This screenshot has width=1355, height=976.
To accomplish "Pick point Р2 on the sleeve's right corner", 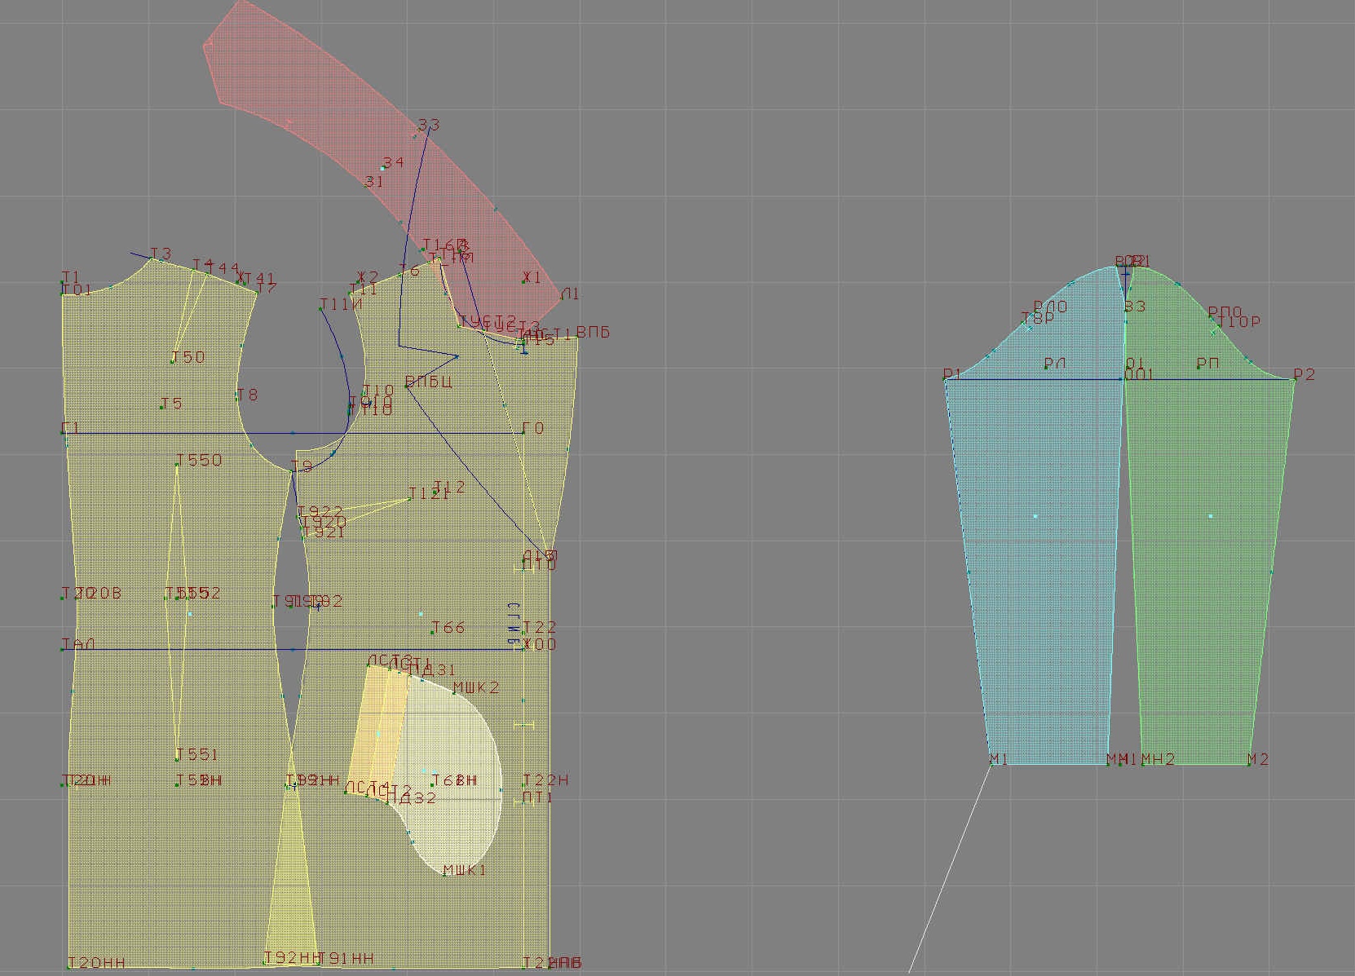I will point(1294,379).
